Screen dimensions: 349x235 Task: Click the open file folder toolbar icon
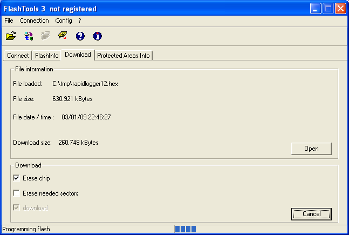click(11, 36)
